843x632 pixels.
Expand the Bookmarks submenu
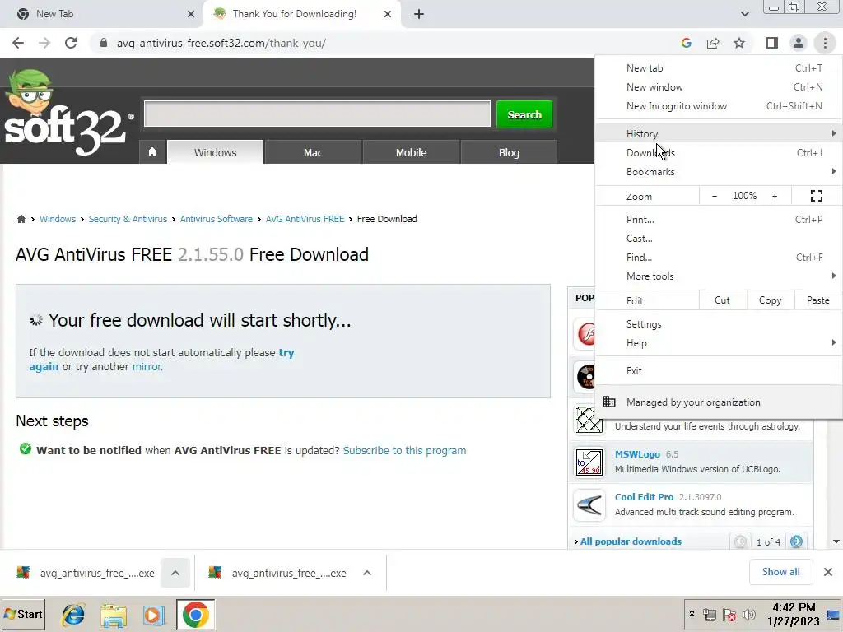[x=718, y=172]
